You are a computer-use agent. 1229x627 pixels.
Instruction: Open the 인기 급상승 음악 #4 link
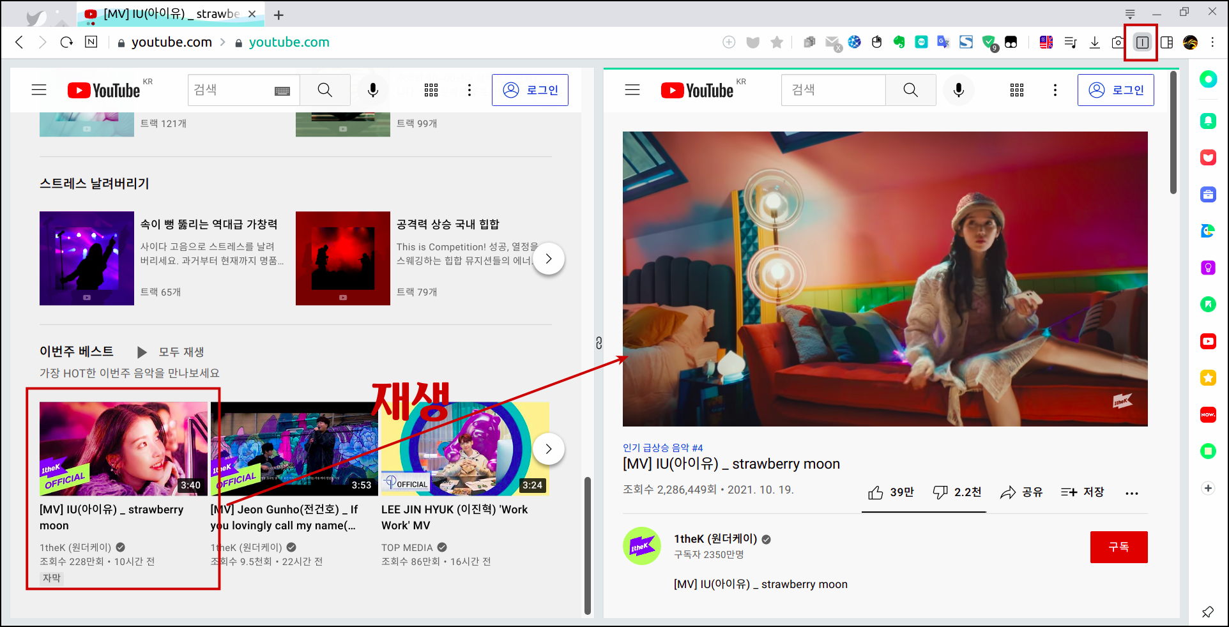(x=662, y=448)
